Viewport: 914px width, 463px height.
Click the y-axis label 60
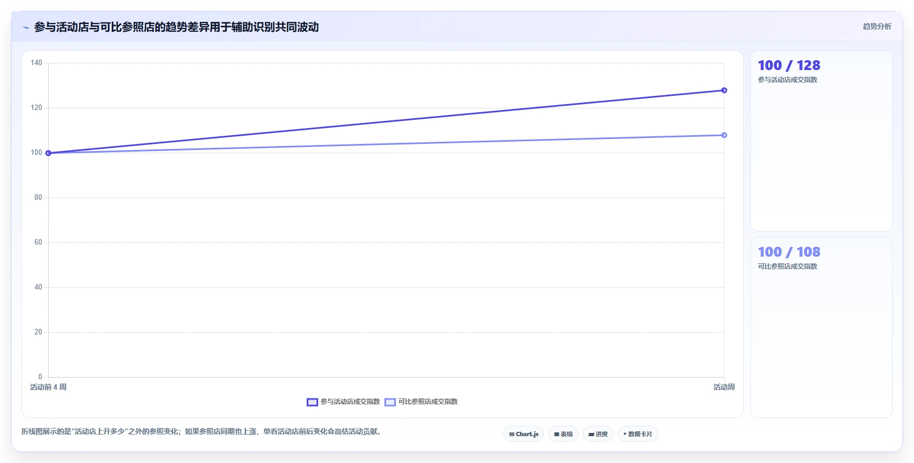38,242
